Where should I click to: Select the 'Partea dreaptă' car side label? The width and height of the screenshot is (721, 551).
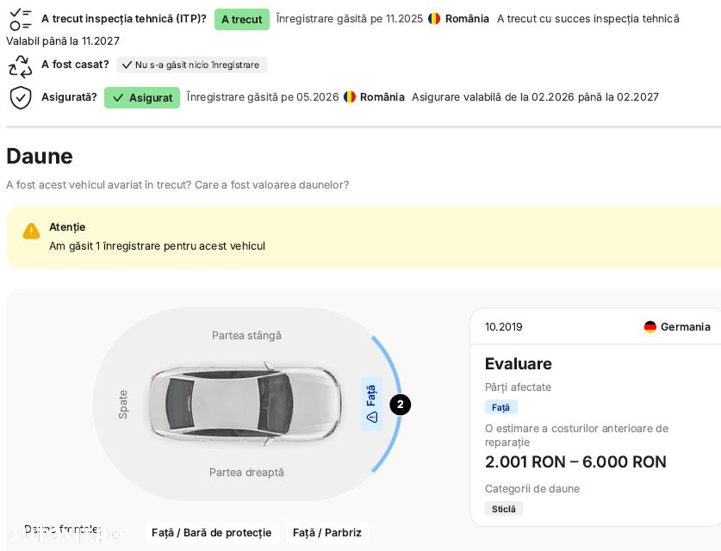pyautogui.click(x=246, y=473)
